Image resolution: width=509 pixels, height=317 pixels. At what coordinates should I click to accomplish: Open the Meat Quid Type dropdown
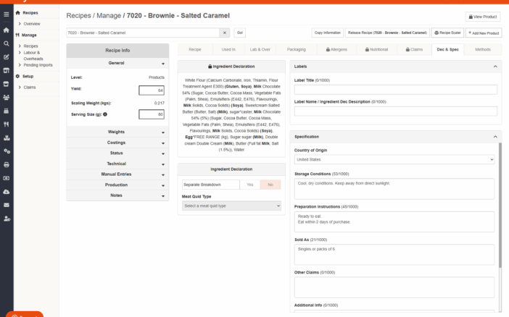coord(231,206)
